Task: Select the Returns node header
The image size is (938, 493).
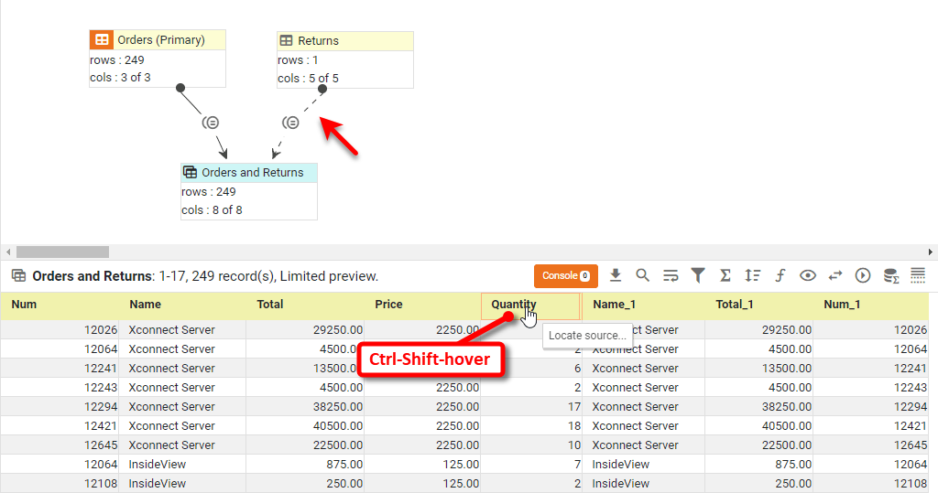Action: (345, 41)
